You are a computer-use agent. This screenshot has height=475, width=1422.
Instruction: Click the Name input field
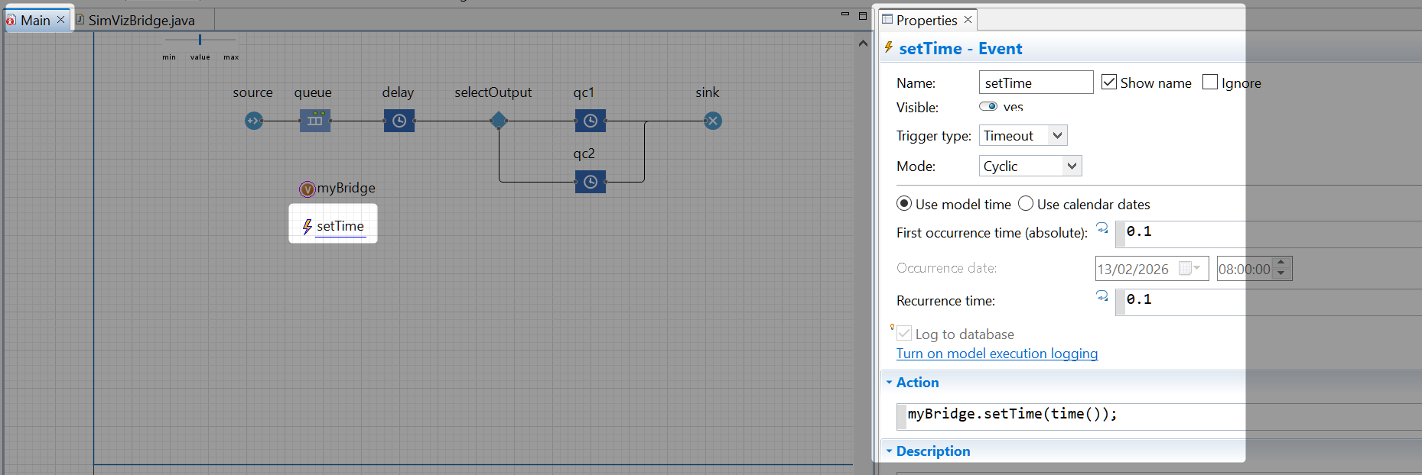[1035, 82]
